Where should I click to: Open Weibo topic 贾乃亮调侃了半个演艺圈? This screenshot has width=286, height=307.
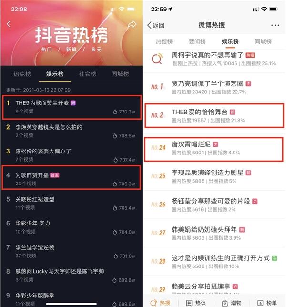click(214, 87)
